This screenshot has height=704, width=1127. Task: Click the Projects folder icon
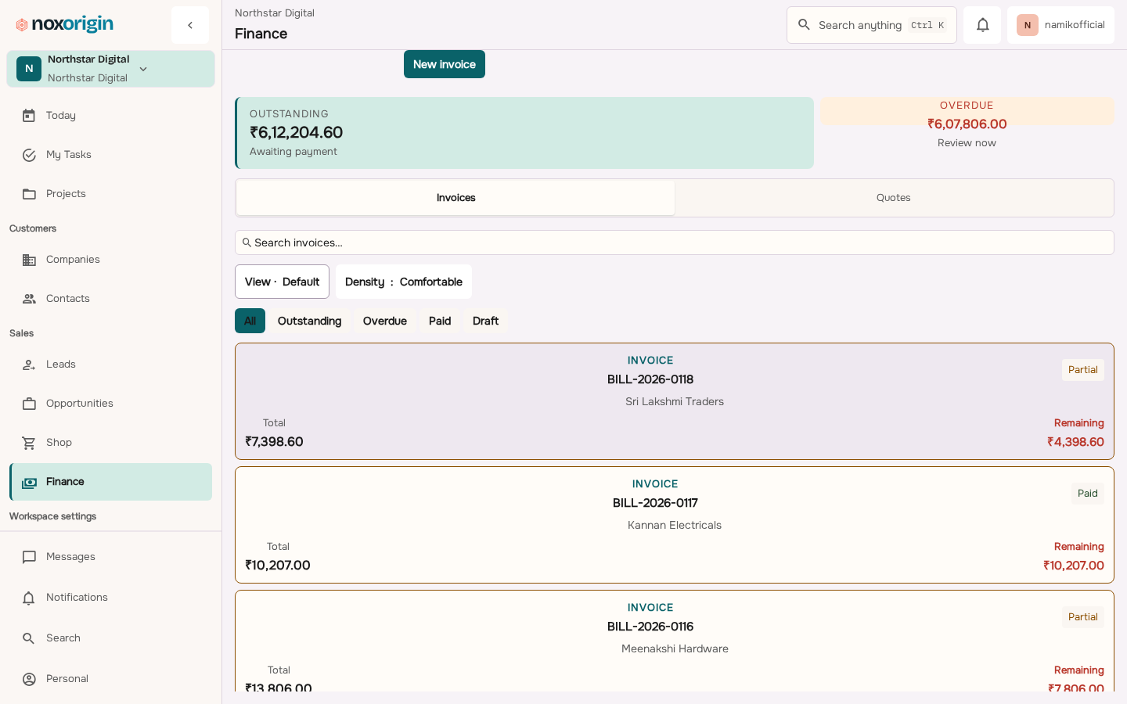pos(29,194)
